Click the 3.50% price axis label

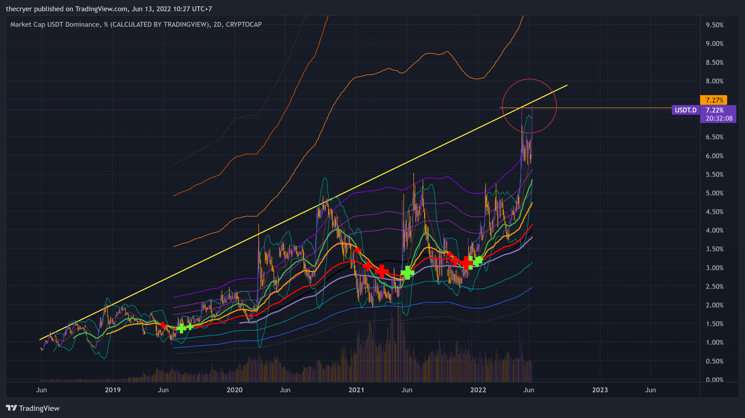coord(714,249)
